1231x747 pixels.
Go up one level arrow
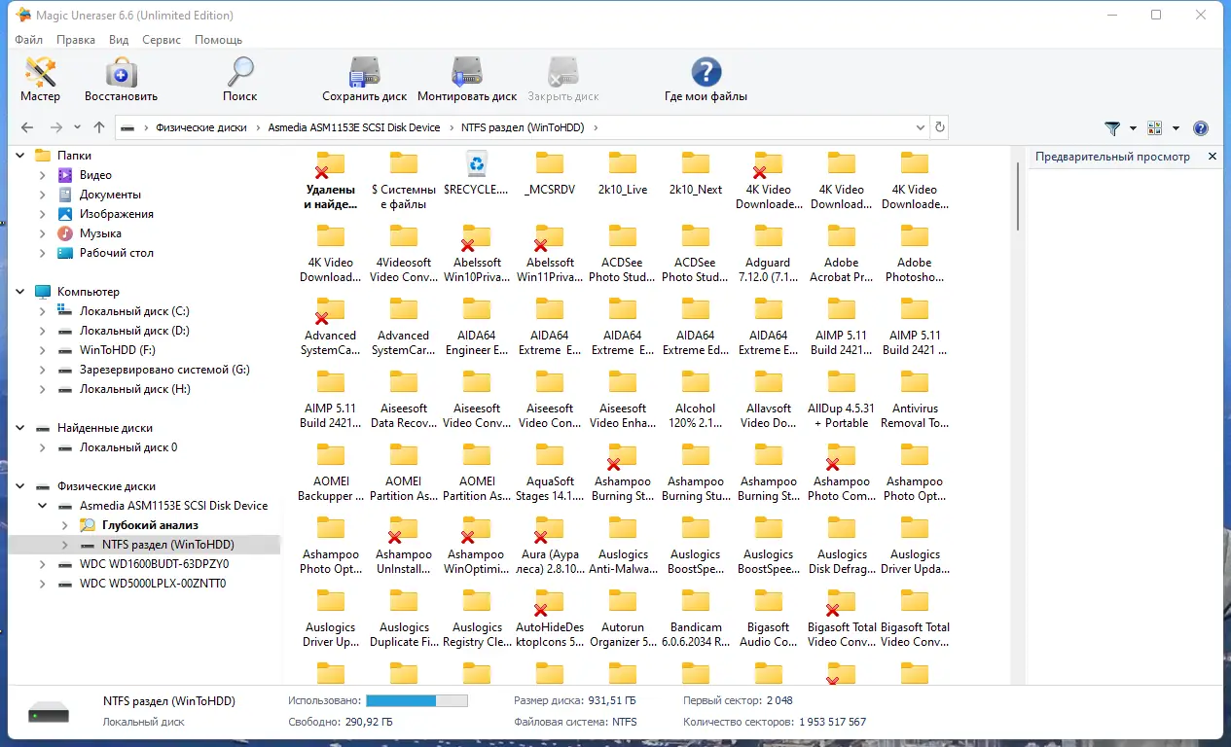point(99,127)
